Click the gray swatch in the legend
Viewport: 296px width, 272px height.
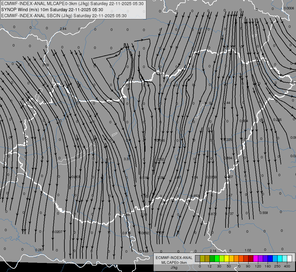pos(197,258)
